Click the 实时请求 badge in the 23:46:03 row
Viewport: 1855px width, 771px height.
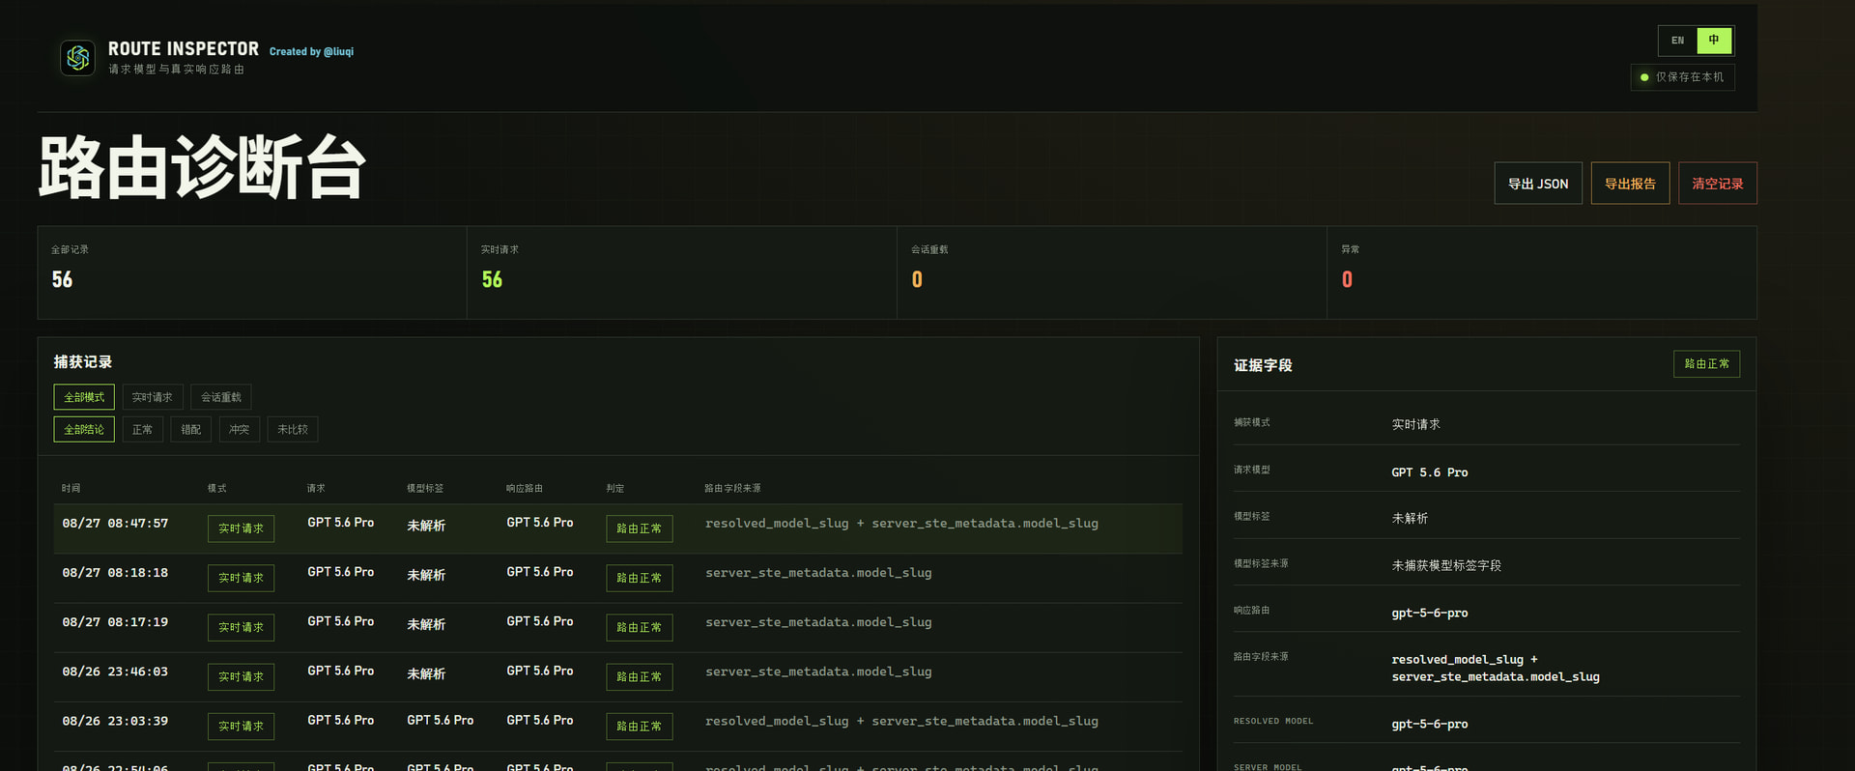tap(241, 676)
